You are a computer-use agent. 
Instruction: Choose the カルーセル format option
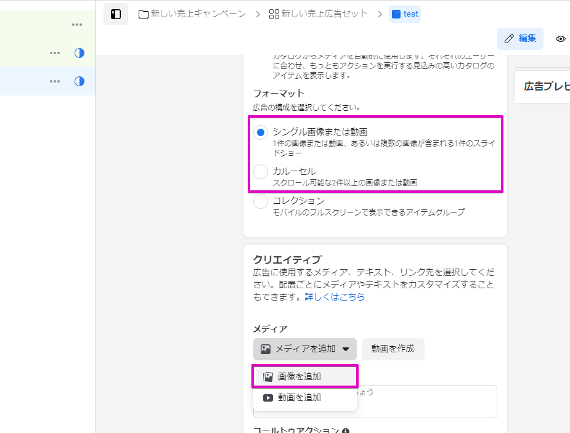pyautogui.click(x=261, y=172)
